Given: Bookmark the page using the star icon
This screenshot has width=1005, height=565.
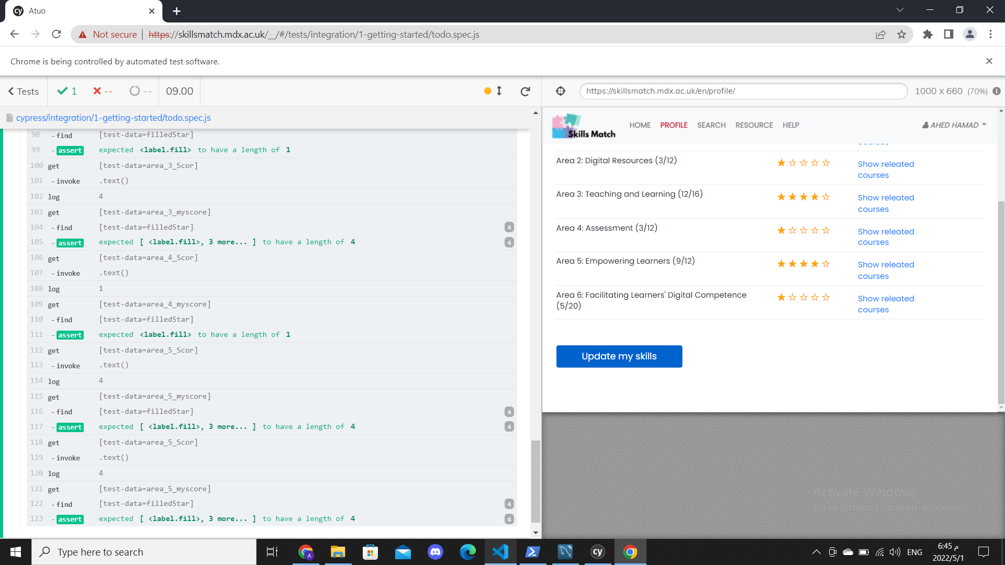Looking at the screenshot, I should tap(901, 34).
